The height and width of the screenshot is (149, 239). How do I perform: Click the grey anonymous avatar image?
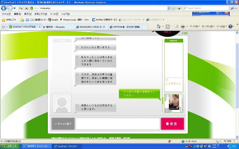pyautogui.click(x=62, y=103)
